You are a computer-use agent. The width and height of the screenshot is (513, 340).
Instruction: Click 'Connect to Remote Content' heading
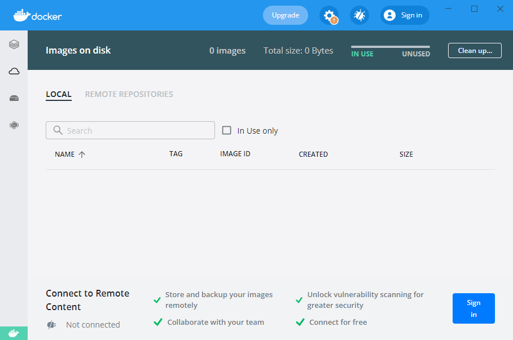tap(87, 300)
